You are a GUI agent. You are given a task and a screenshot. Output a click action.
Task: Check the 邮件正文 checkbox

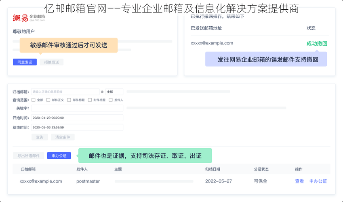coord(48,100)
